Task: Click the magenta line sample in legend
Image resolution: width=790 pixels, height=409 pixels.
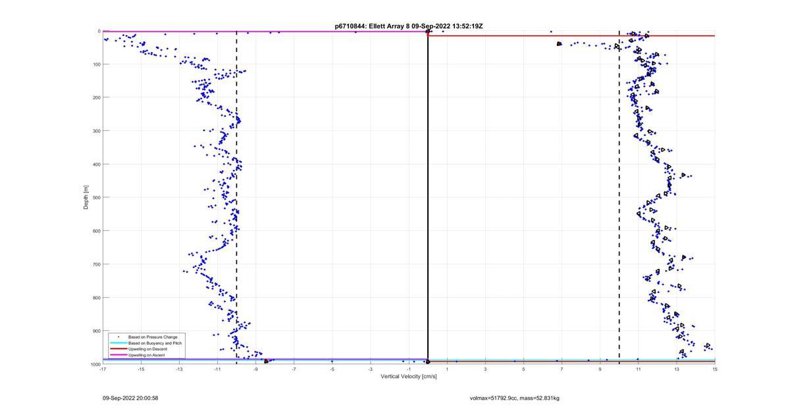Action: pos(118,355)
